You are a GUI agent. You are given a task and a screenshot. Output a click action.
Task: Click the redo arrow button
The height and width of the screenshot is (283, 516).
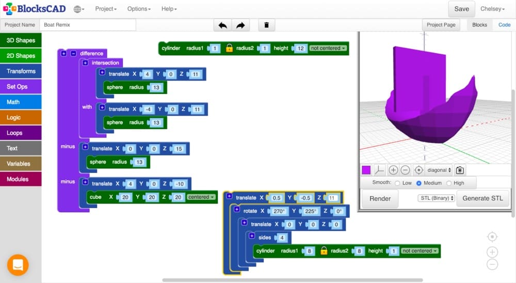click(x=240, y=25)
